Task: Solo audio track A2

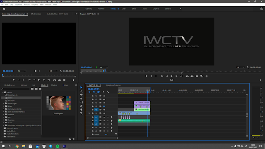Action: [x=108, y=120]
